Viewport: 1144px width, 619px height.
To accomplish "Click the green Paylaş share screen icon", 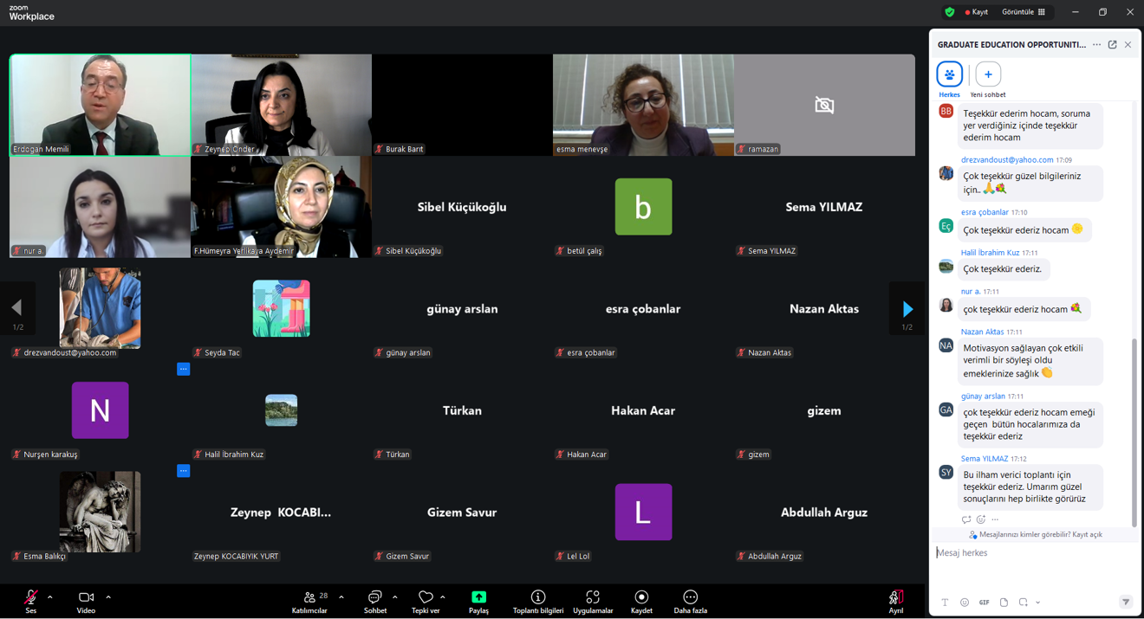I will tap(478, 597).
